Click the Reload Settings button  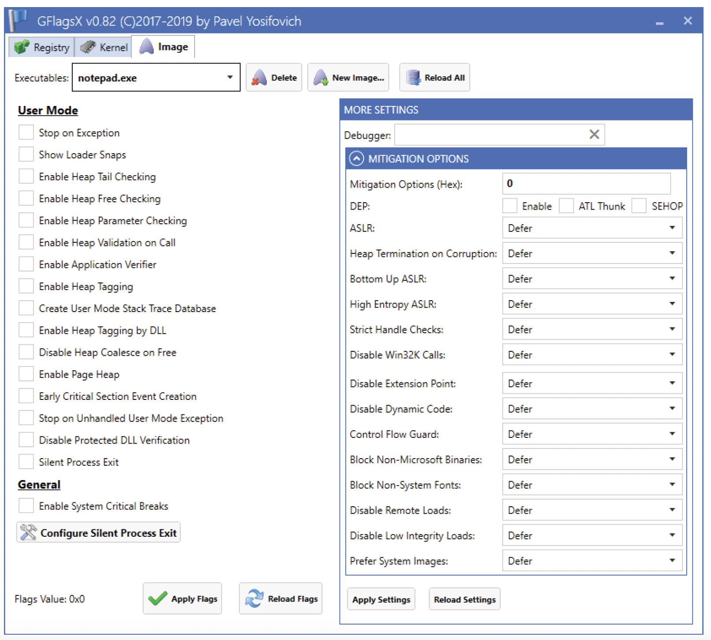[464, 599]
